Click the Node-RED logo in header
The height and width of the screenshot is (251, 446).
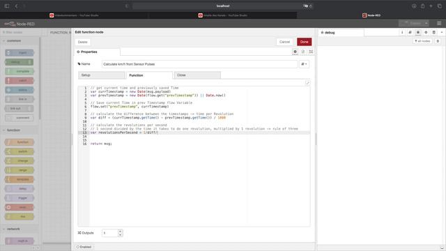[x=20, y=24]
